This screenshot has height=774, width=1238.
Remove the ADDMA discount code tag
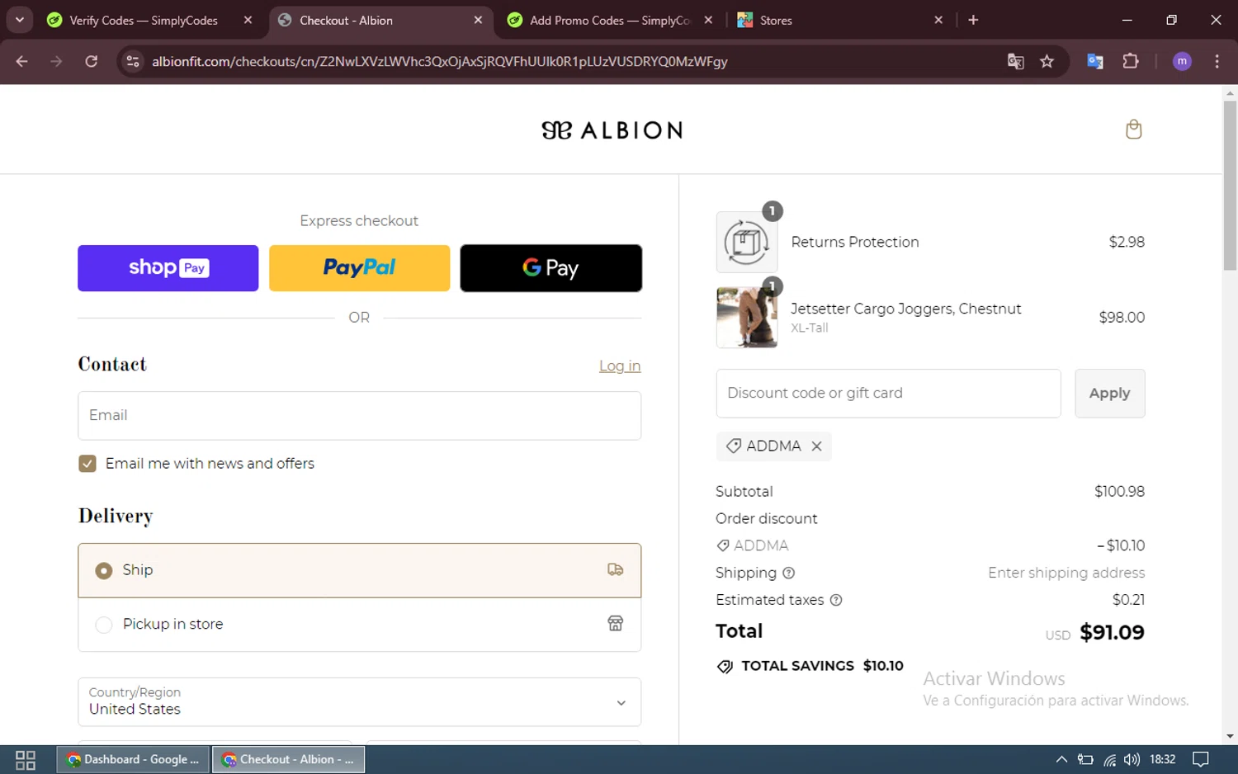click(x=816, y=446)
